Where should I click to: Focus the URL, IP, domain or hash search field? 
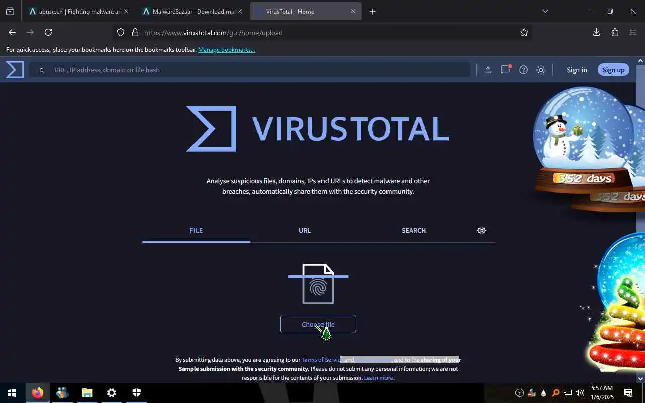point(250,70)
